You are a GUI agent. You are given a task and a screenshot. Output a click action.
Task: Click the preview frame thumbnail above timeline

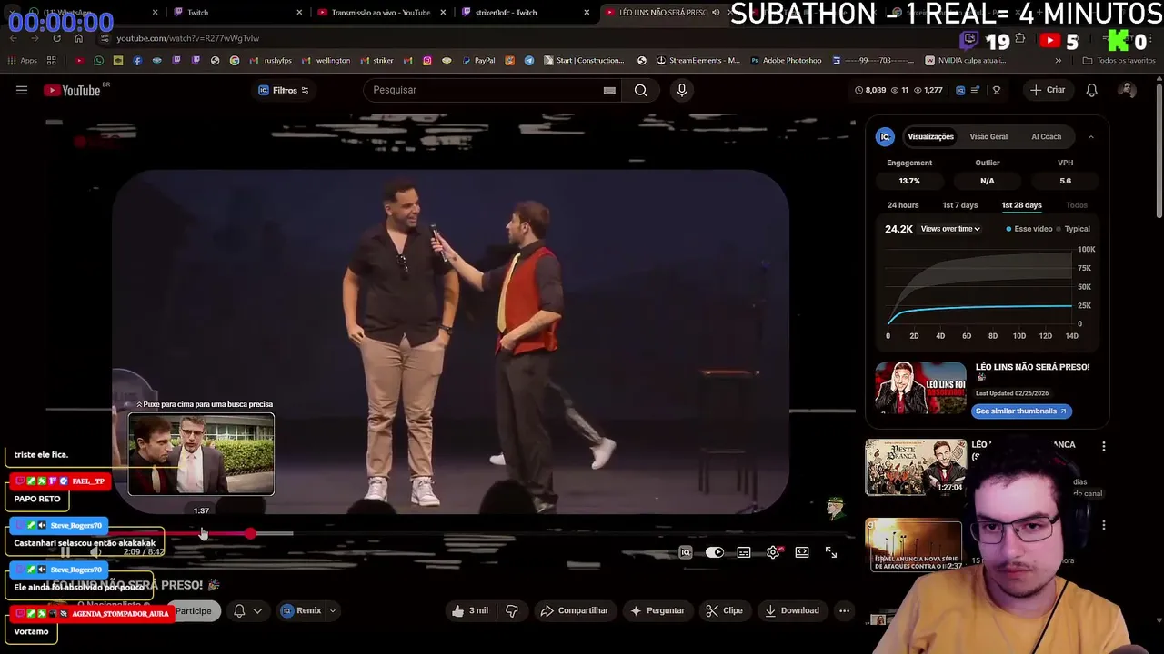click(201, 454)
